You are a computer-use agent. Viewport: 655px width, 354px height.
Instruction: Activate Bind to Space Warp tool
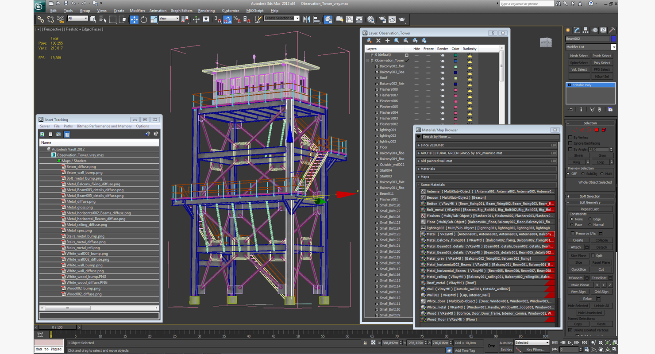click(60, 19)
